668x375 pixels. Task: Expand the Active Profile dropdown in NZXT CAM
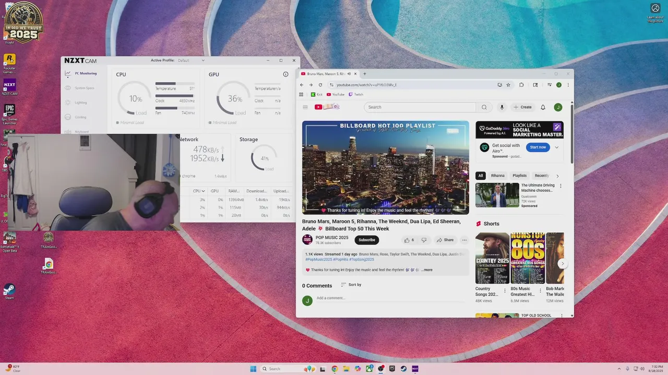[x=191, y=60]
